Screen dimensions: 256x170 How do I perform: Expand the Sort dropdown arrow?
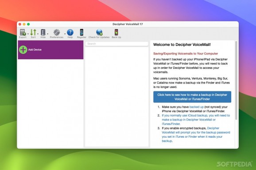tap(38, 34)
